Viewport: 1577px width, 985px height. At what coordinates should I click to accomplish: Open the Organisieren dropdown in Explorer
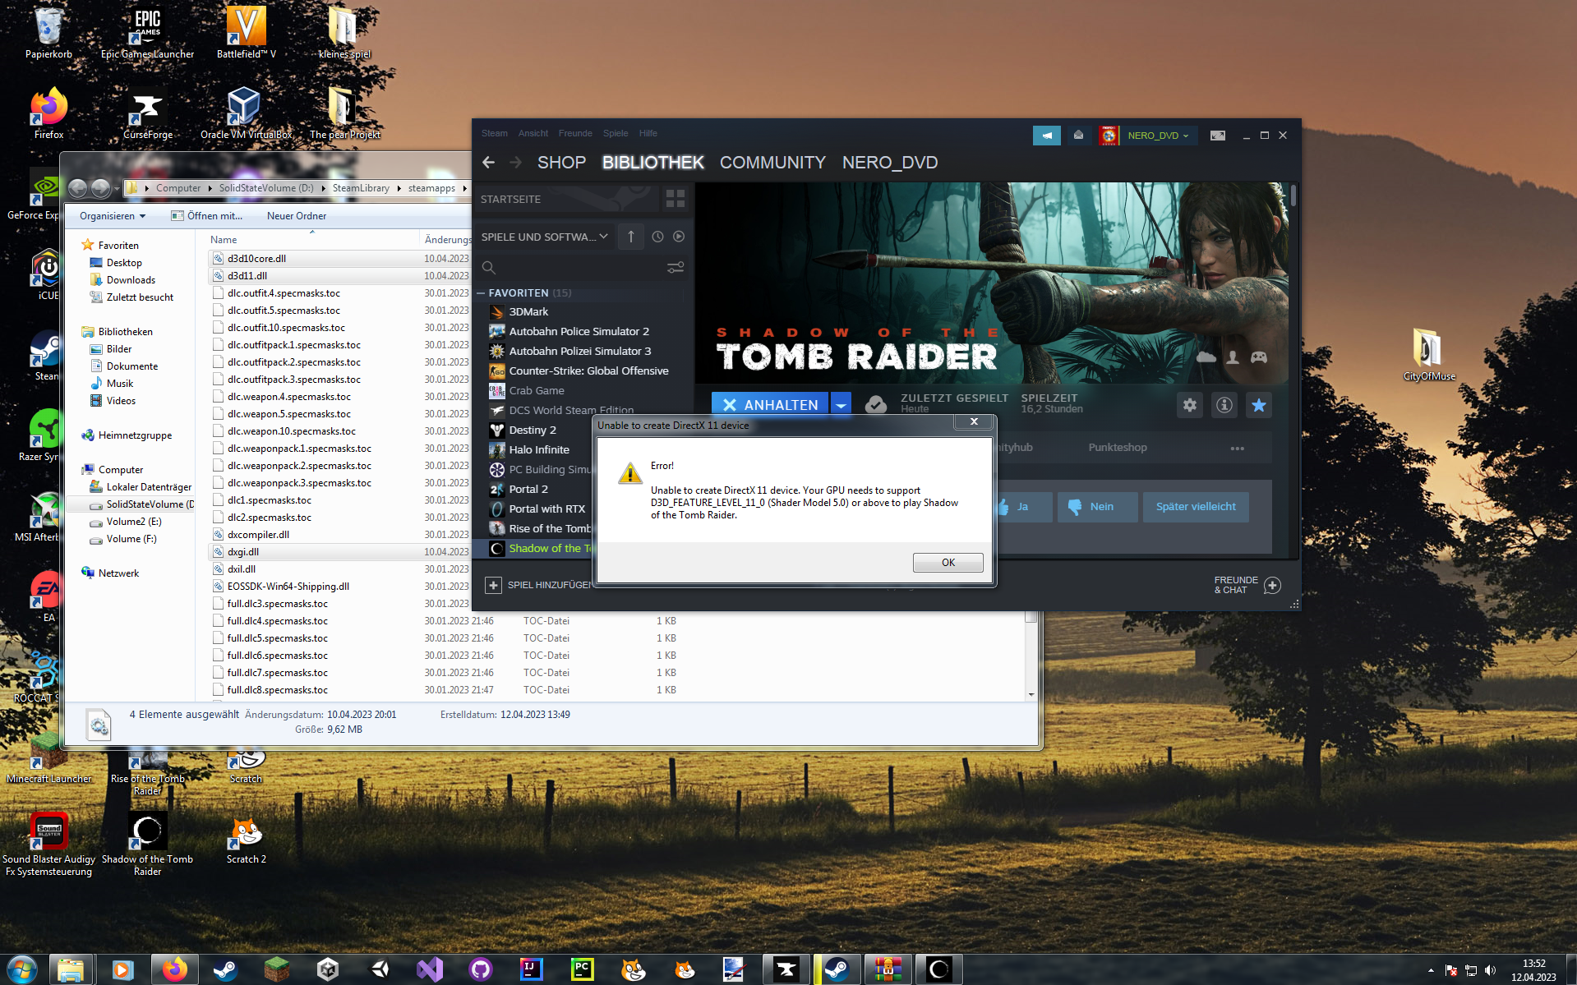pos(113,216)
